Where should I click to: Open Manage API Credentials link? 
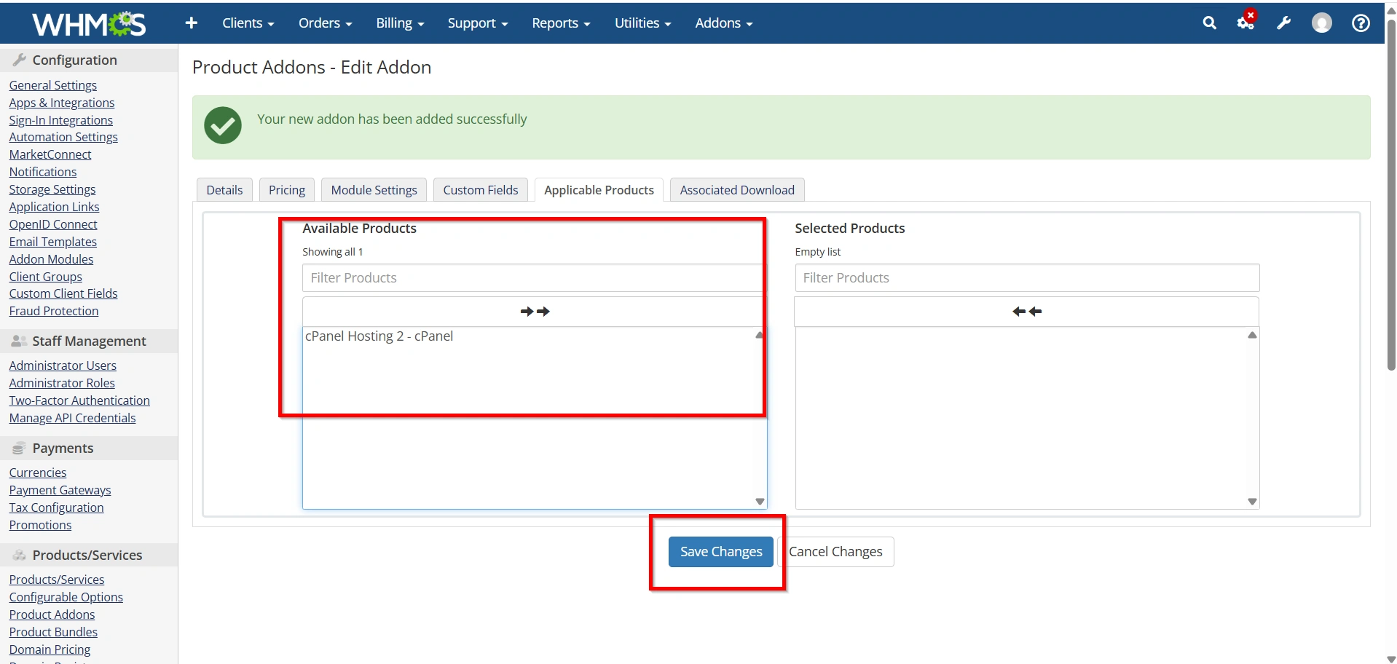[72, 418]
